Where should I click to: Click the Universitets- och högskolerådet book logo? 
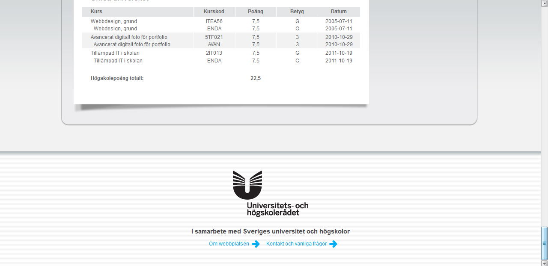pos(247,185)
